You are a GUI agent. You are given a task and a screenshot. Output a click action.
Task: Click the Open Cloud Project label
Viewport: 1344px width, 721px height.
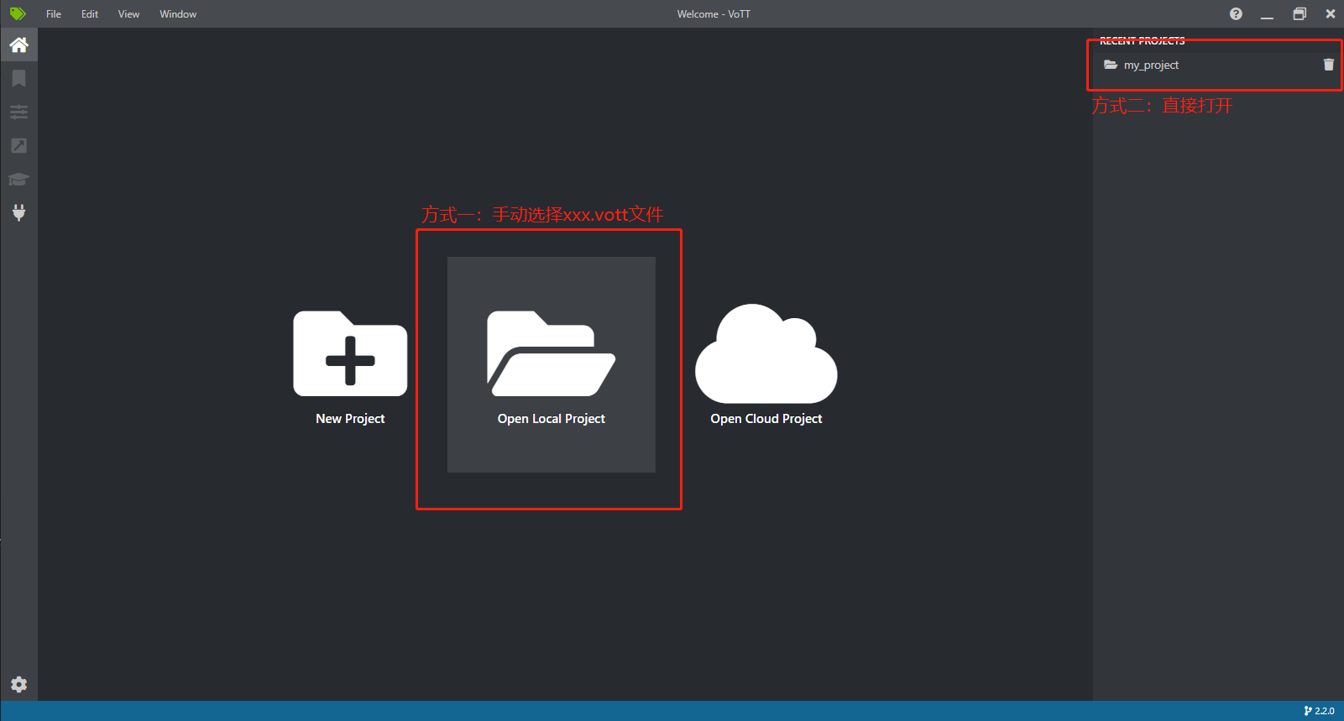[x=766, y=419]
